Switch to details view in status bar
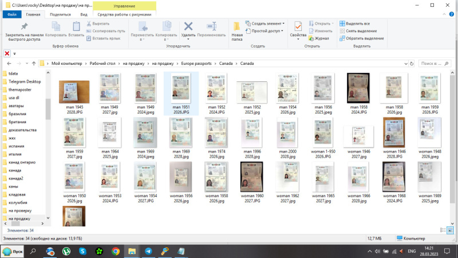The height and width of the screenshot is (258, 458). pyautogui.click(x=444, y=230)
